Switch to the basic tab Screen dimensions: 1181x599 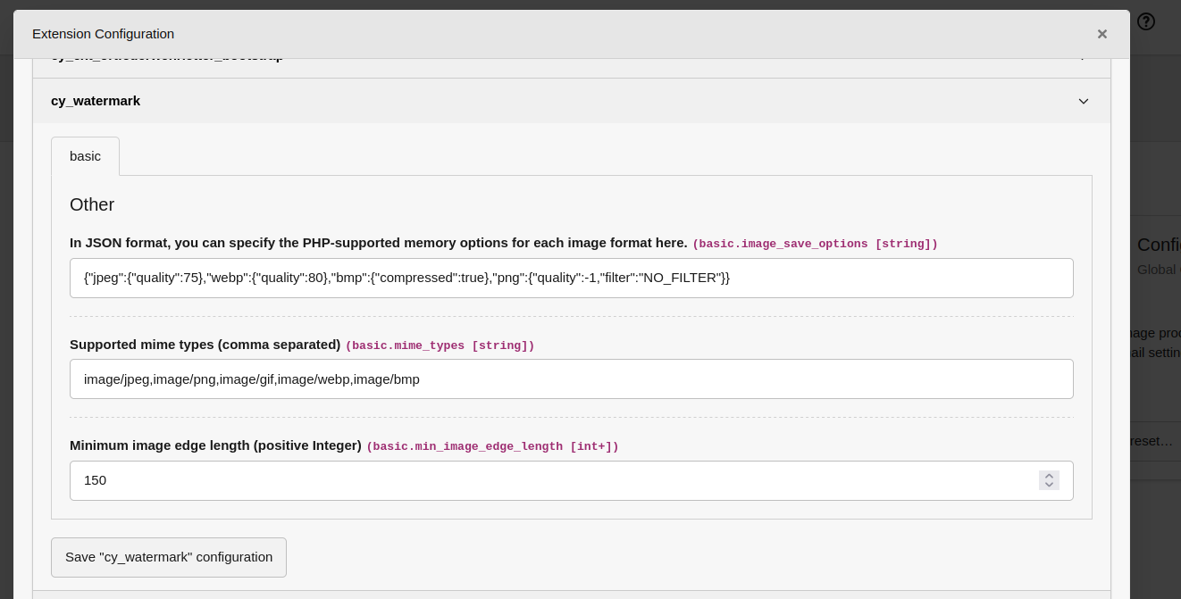(85, 156)
